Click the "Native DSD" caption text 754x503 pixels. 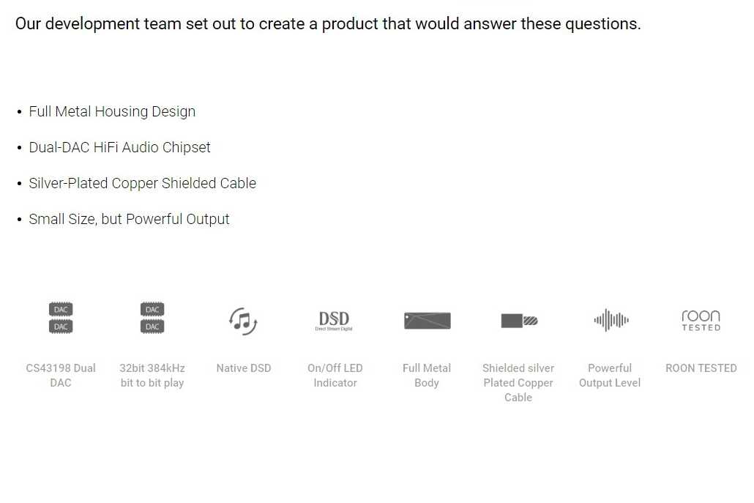pos(243,368)
